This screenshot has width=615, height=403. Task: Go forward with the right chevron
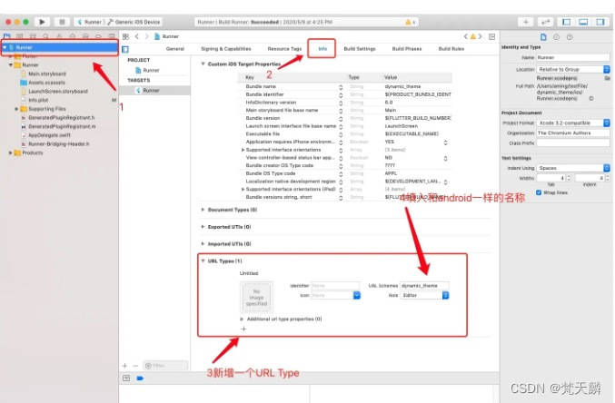pyautogui.click(x=146, y=36)
